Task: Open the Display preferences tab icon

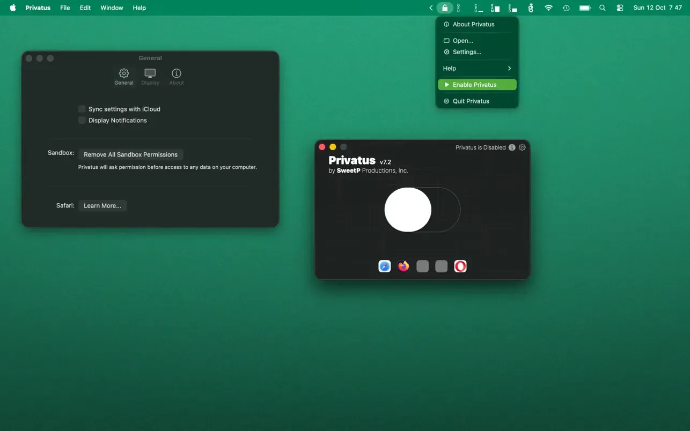Action: tap(150, 76)
